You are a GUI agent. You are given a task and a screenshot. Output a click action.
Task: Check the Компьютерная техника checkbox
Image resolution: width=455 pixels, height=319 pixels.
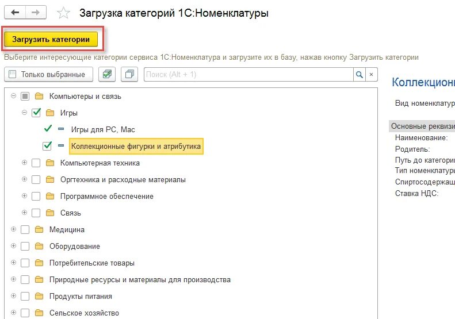(36, 163)
